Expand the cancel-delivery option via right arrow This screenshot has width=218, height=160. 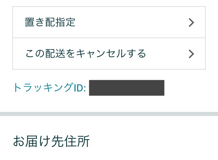191,54
